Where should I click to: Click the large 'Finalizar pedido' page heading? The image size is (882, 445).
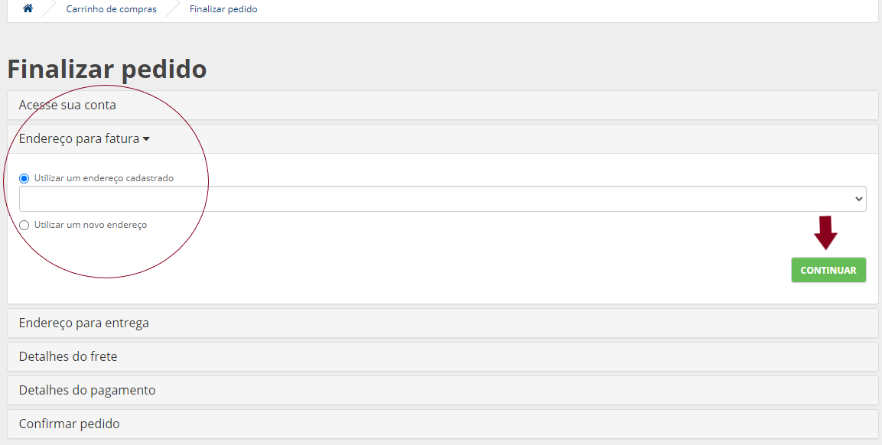tap(107, 70)
